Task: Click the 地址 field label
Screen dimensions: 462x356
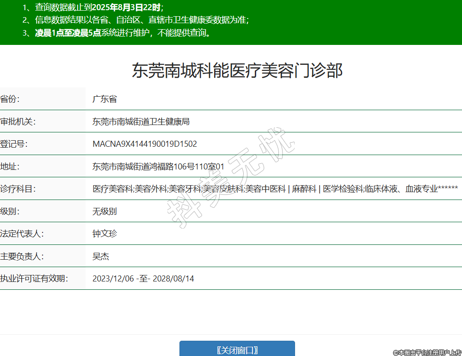Action: click(10, 167)
